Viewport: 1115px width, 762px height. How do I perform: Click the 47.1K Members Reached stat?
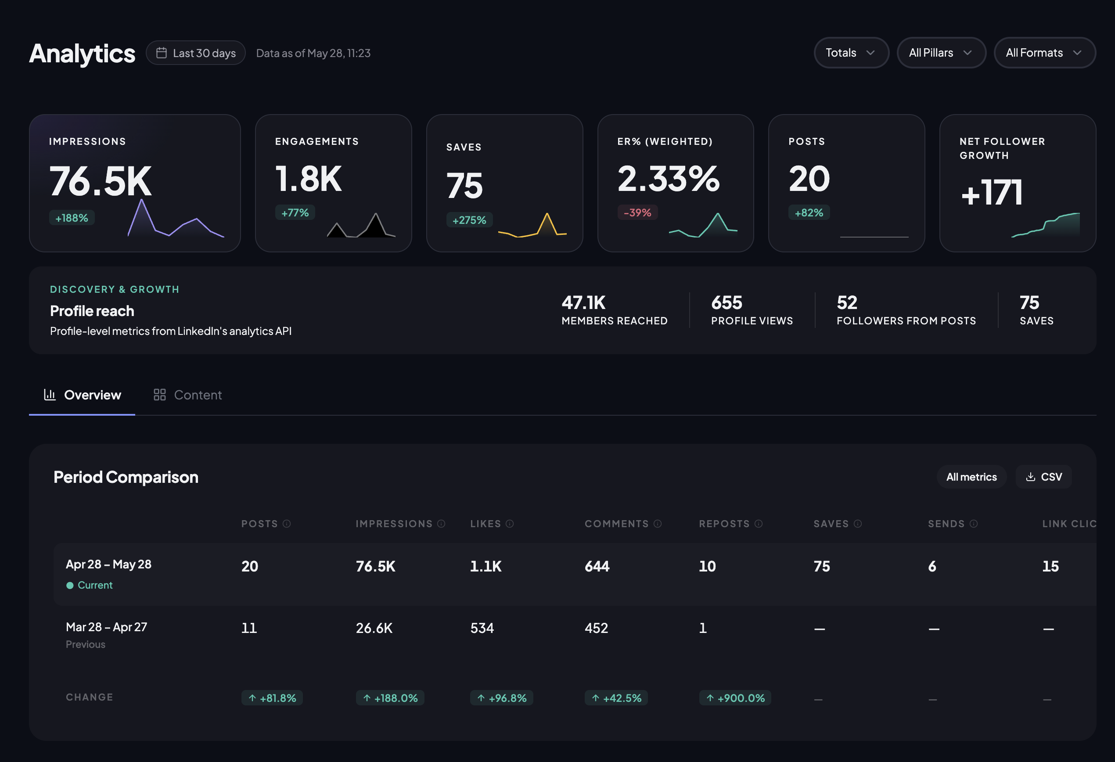[x=614, y=310]
